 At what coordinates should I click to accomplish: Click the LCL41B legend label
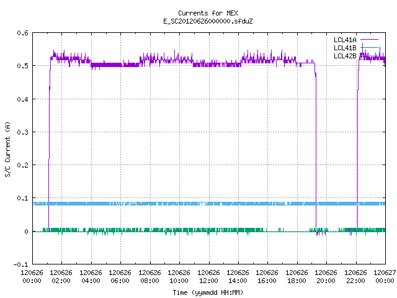345,48
